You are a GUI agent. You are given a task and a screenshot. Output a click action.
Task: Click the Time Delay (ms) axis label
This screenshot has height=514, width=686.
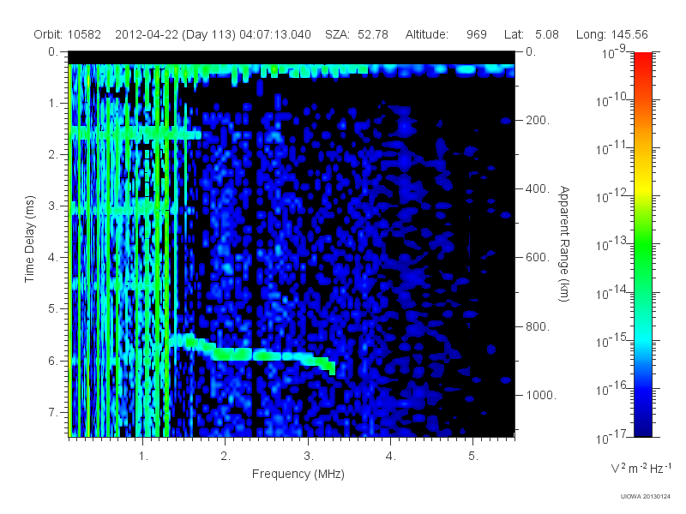(29, 239)
